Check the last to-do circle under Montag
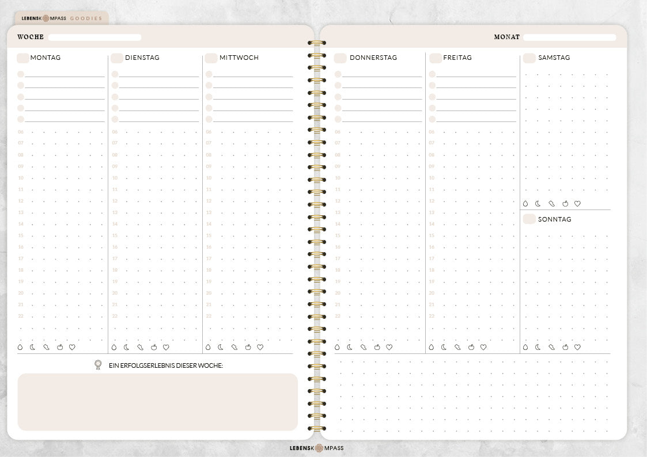Image resolution: width=647 pixels, height=457 pixels. coord(21,119)
